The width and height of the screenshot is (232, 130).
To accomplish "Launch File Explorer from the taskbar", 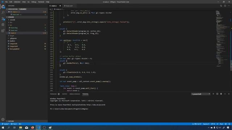I will coord(21,127).
